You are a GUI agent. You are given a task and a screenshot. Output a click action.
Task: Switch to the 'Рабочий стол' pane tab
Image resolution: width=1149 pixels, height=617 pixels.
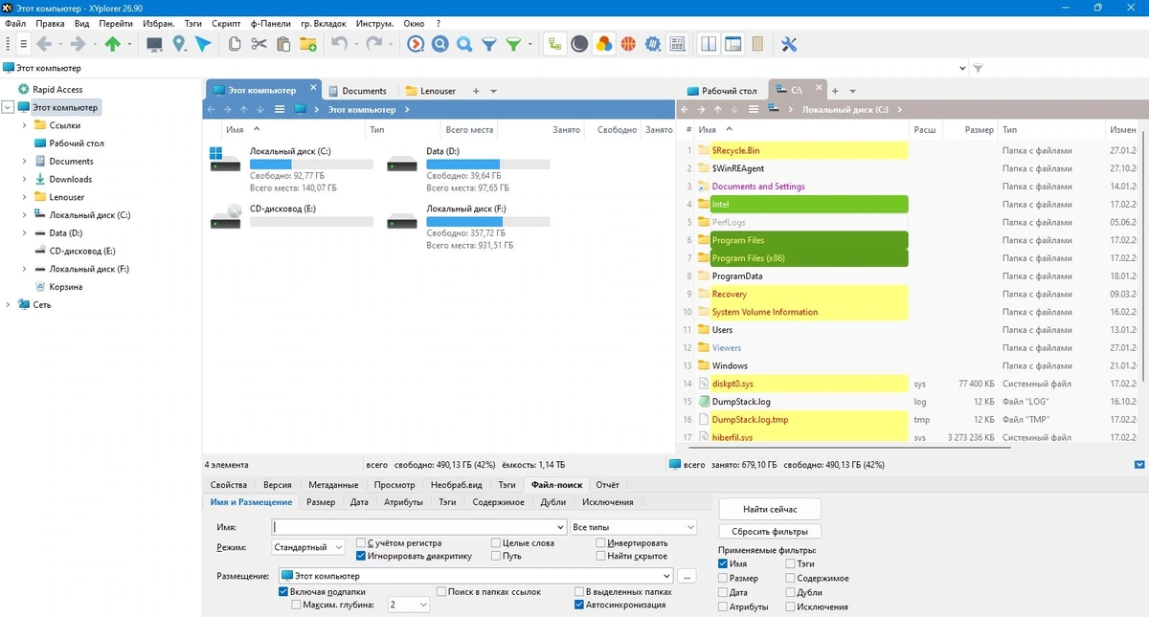[721, 91]
